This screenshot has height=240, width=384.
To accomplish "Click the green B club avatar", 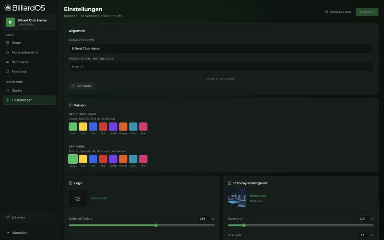I will (x=10, y=22).
